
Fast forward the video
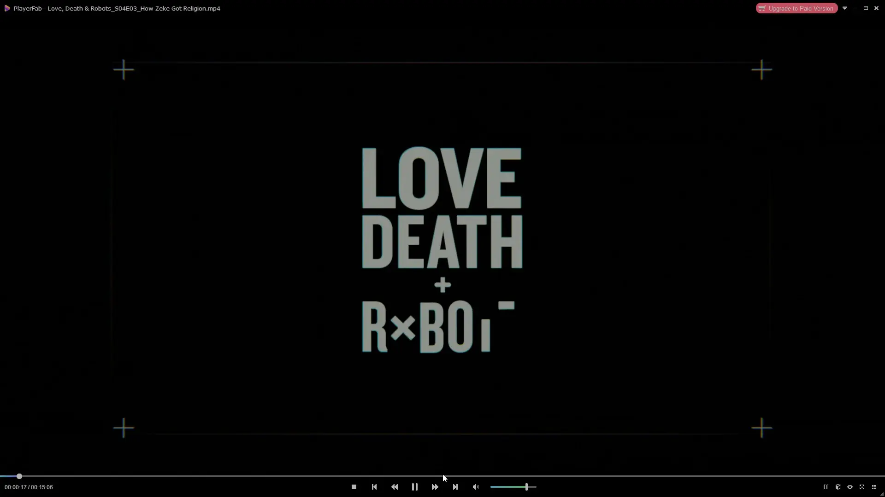tap(435, 487)
